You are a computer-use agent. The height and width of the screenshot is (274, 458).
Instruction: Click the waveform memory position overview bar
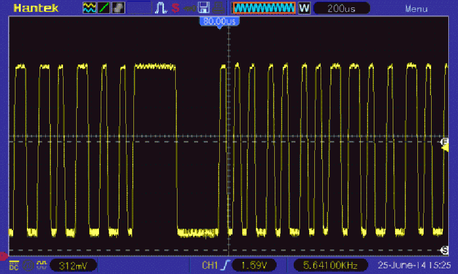pos(264,8)
